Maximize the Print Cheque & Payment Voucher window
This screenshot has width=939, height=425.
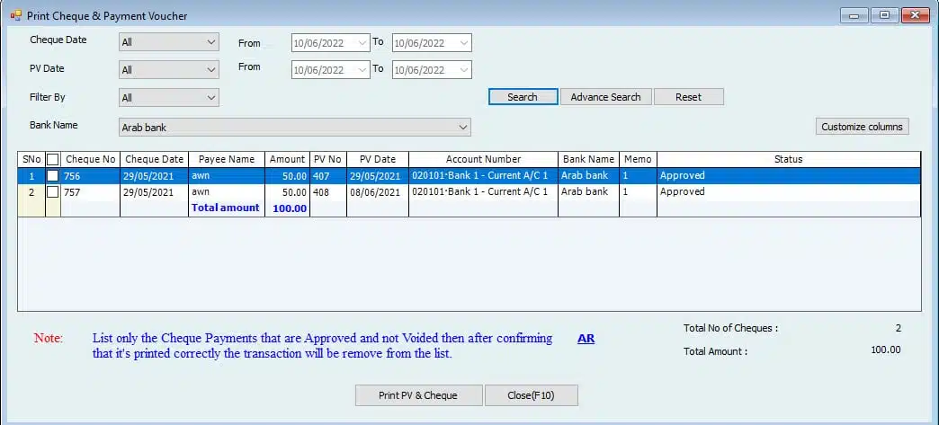click(x=884, y=15)
